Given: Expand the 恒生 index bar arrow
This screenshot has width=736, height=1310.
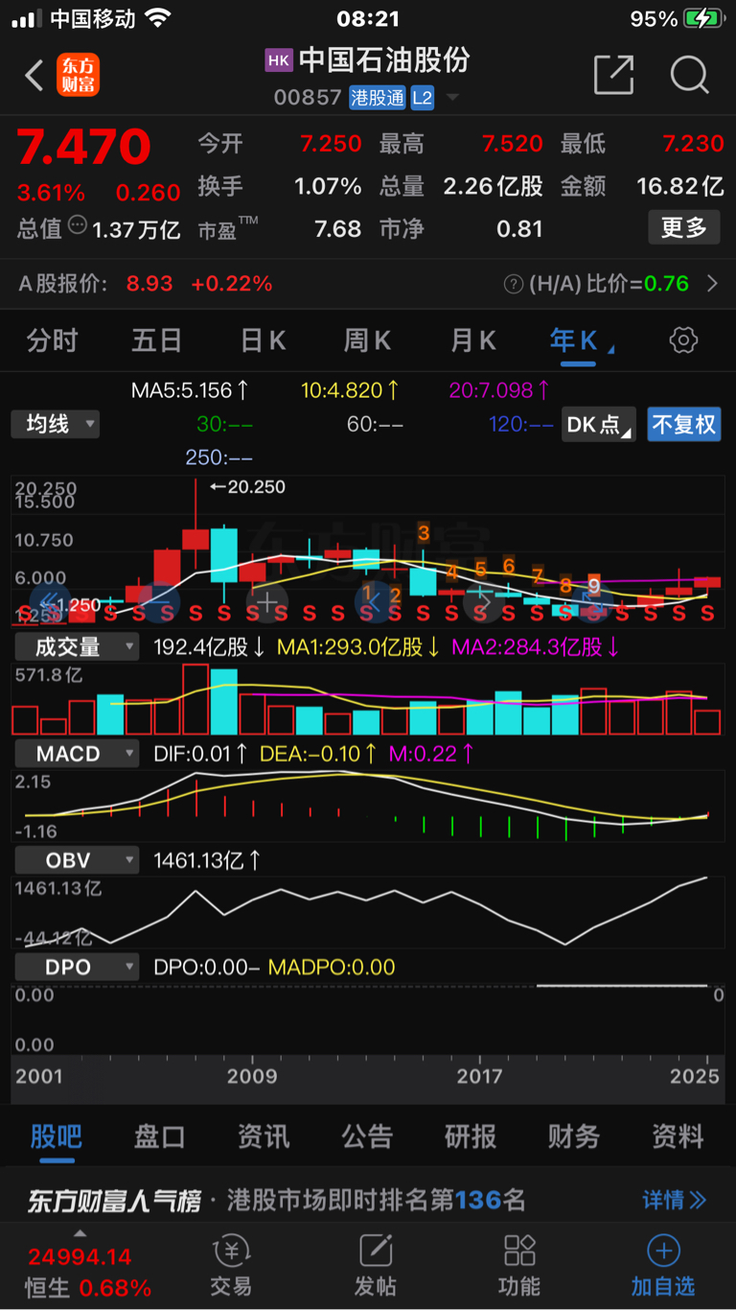Looking at the screenshot, I should coord(80,1233).
